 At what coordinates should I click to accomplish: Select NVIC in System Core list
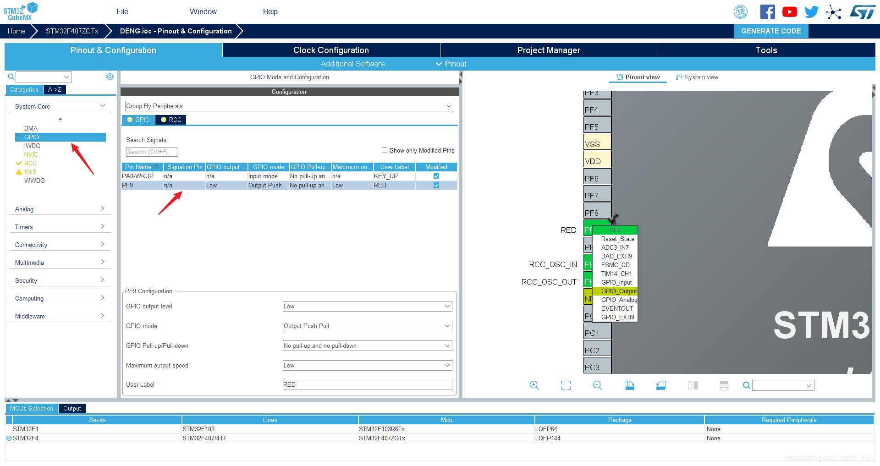click(31, 154)
